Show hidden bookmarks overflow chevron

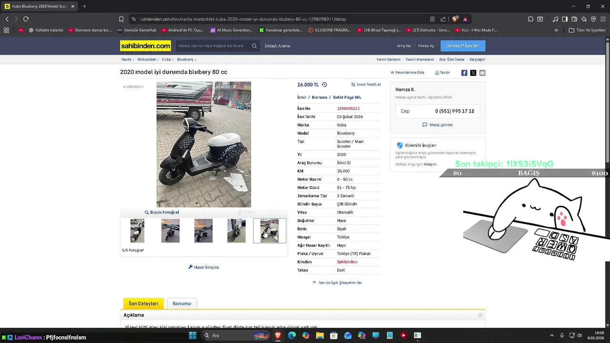pos(556,30)
